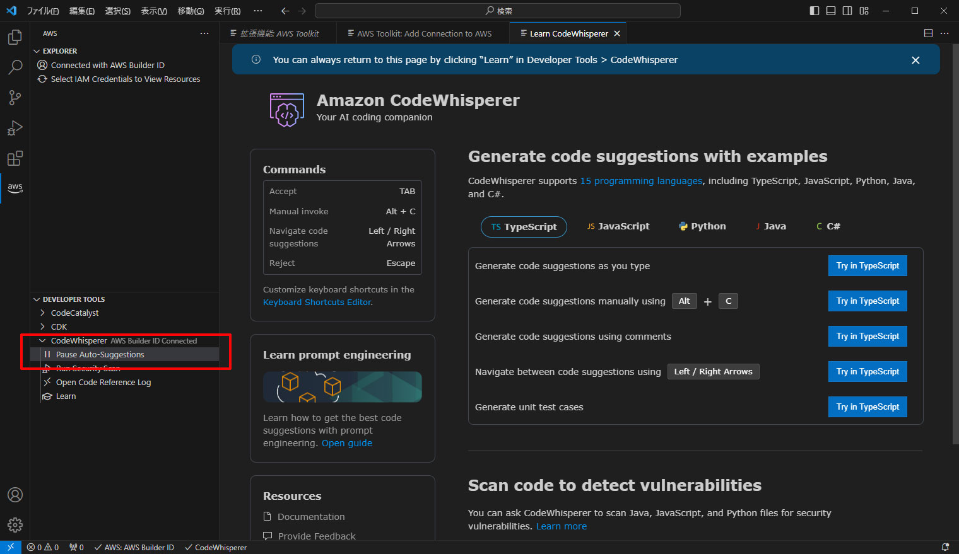Click the editor vertical scrollbar
The image size is (959, 554).
pyautogui.click(x=955, y=245)
